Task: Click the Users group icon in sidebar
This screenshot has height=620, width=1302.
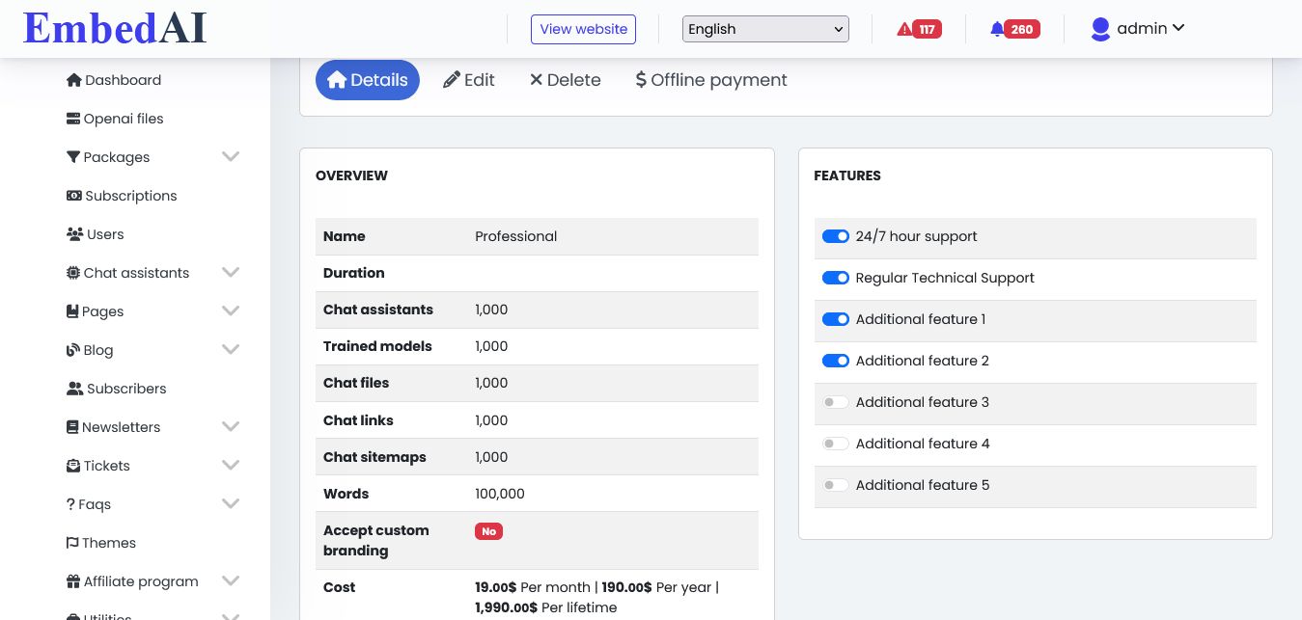Action: click(74, 234)
